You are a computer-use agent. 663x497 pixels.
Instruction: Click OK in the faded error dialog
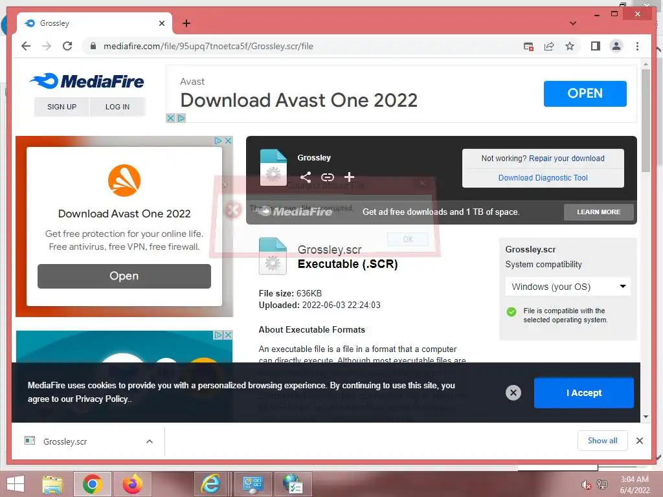pos(408,239)
